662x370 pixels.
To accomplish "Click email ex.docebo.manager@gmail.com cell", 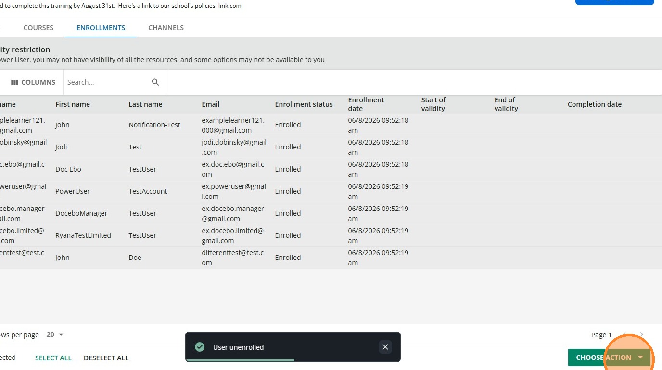I will point(233,213).
